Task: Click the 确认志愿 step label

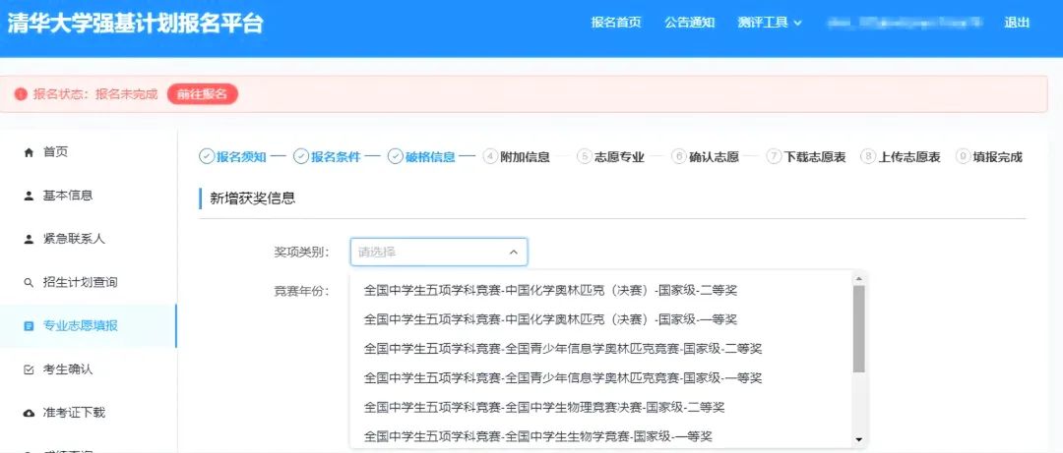Action: click(x=714, y=157)
